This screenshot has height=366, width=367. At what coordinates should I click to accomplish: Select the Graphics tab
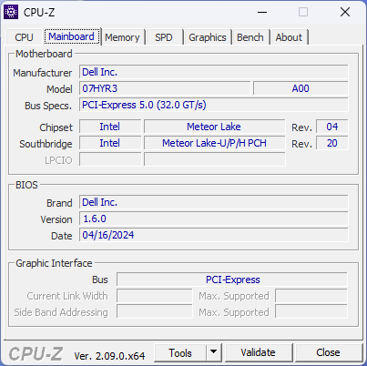coord(208,37)
